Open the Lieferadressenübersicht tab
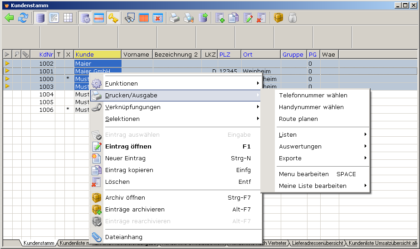The width and height of the screenshot is (420, 249). pos(317,243)
